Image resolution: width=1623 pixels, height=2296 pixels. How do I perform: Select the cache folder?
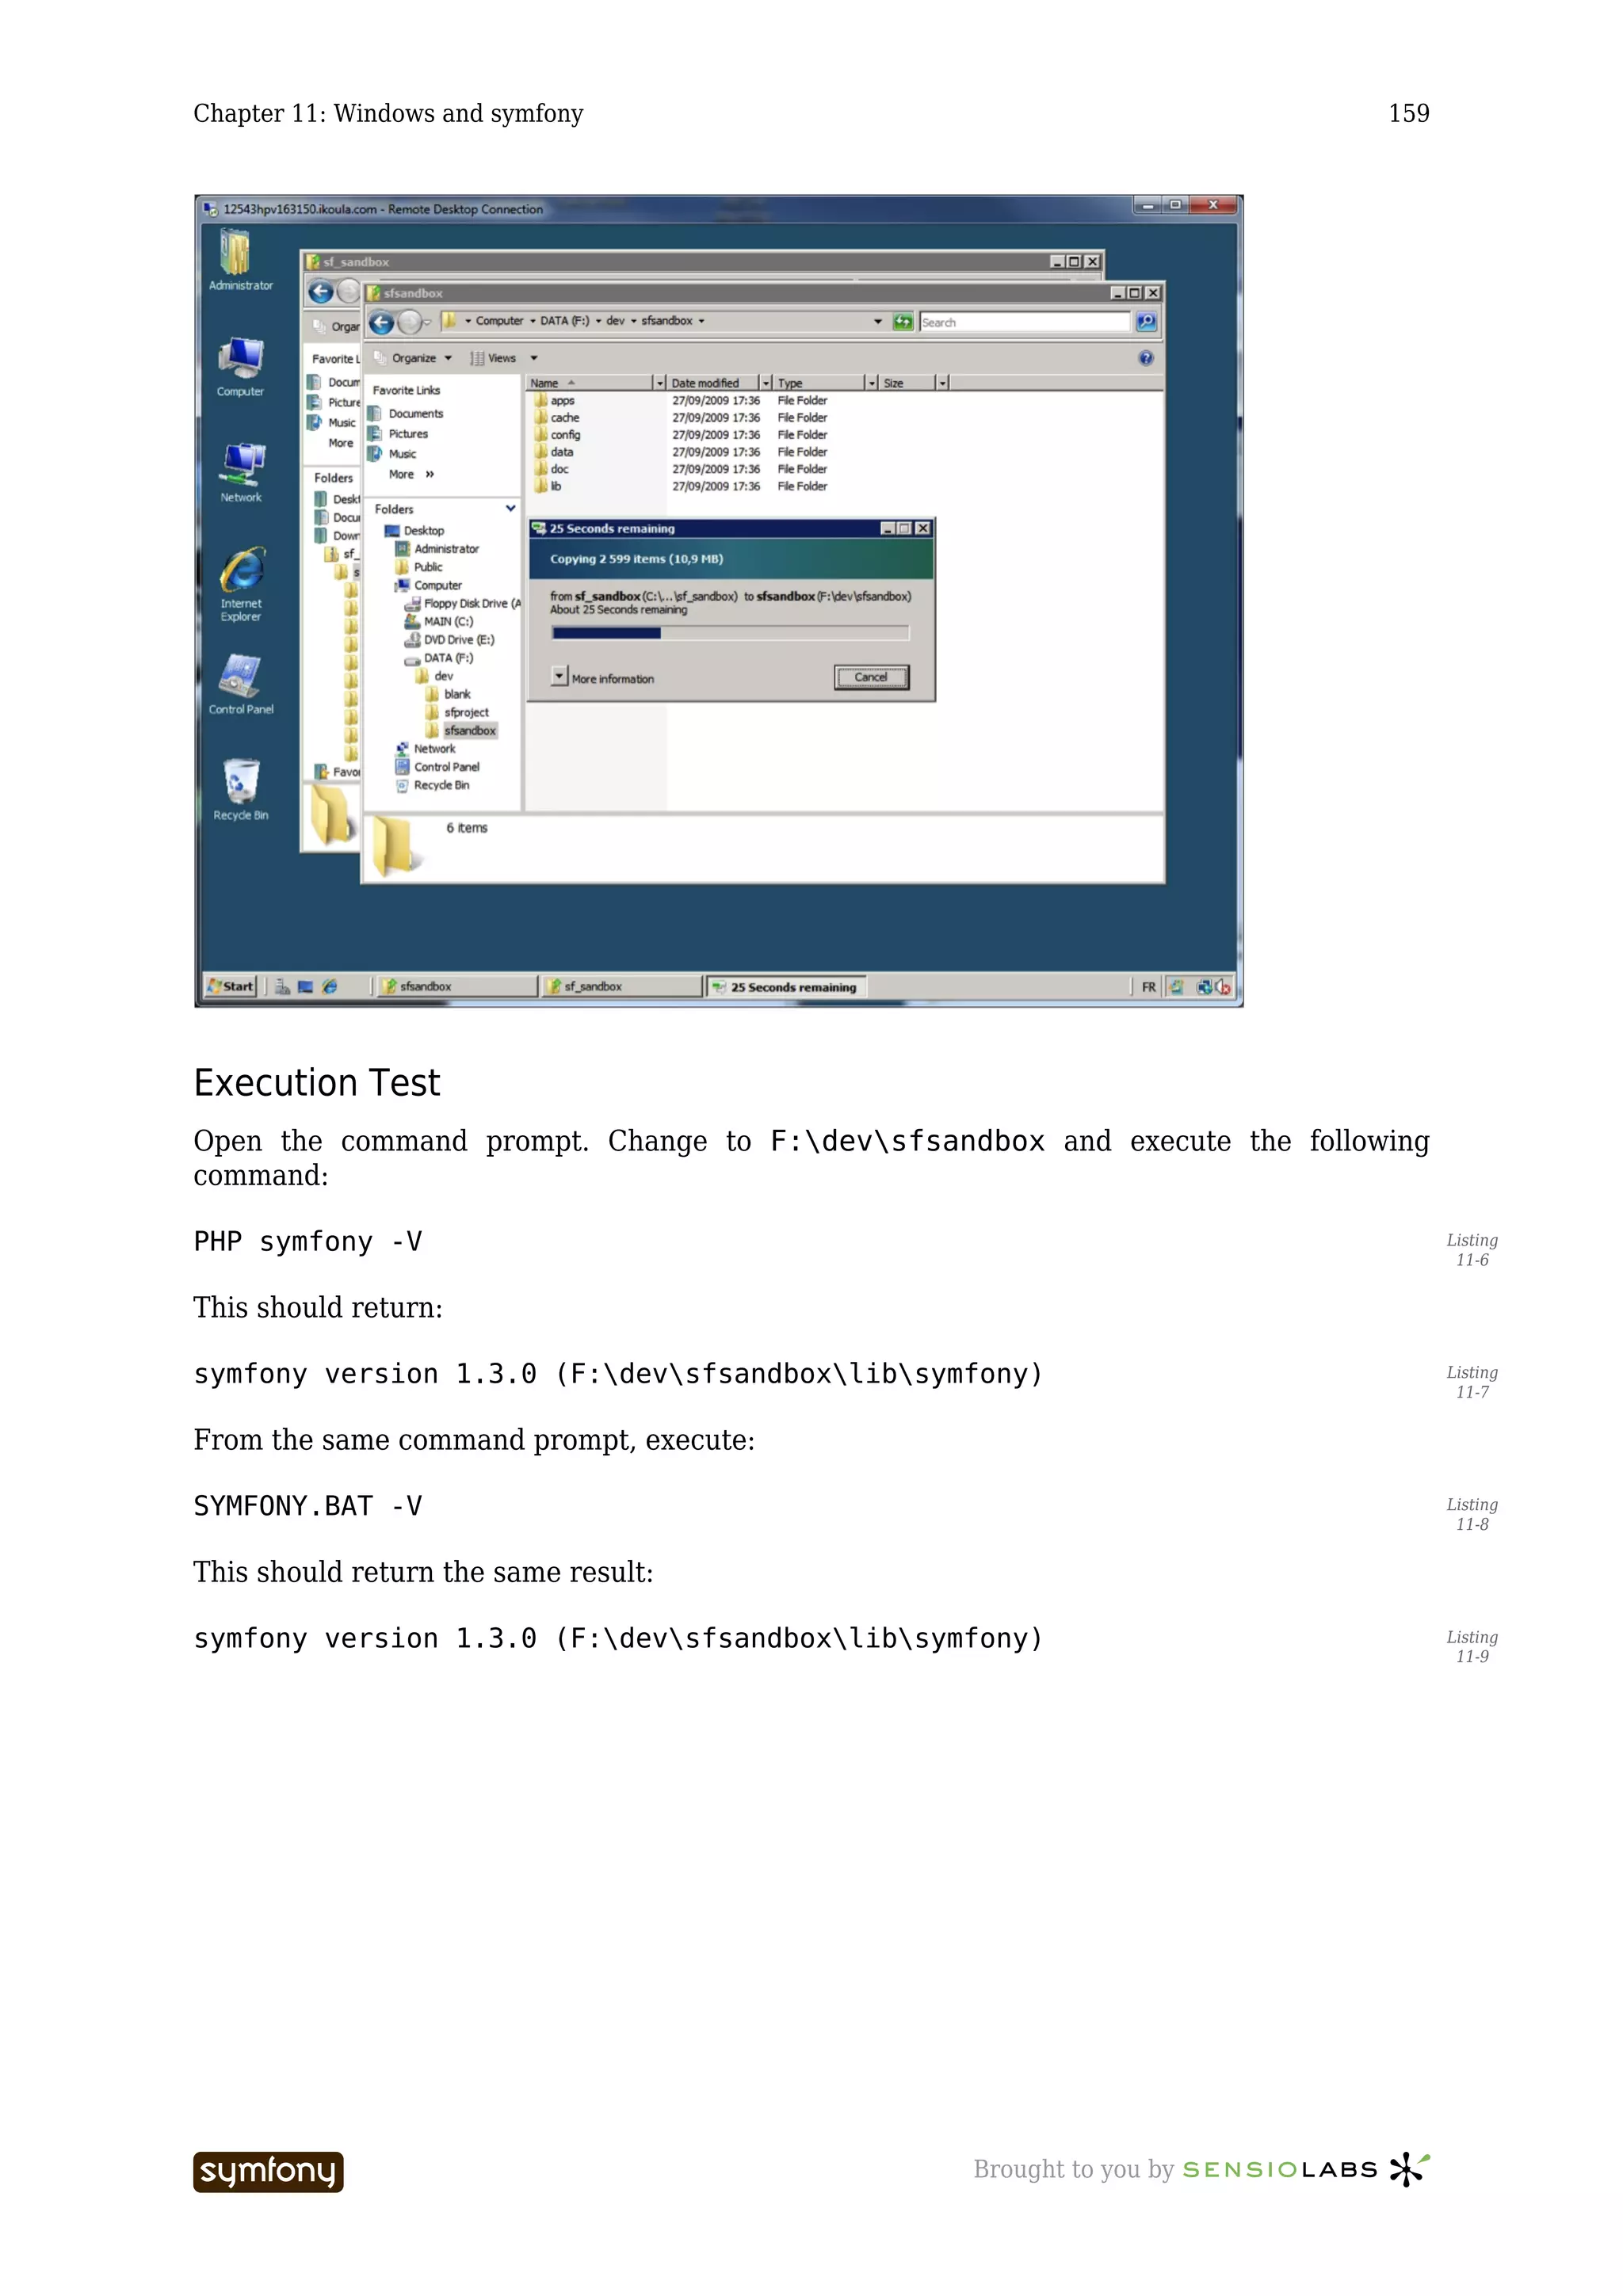tap(557, 418)
